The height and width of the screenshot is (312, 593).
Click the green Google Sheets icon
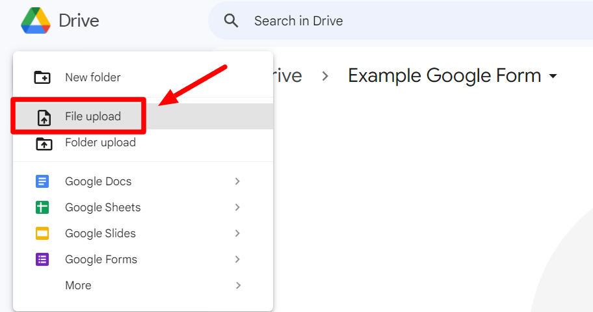[x=42, y=207]
